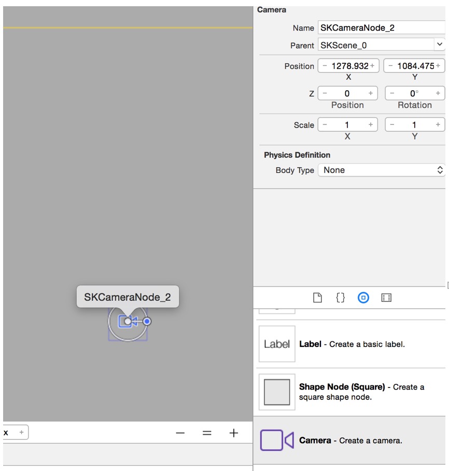The image size is (449, 471).
Task: Decrement the Scale Y stepper
Action: coord(392,124)
